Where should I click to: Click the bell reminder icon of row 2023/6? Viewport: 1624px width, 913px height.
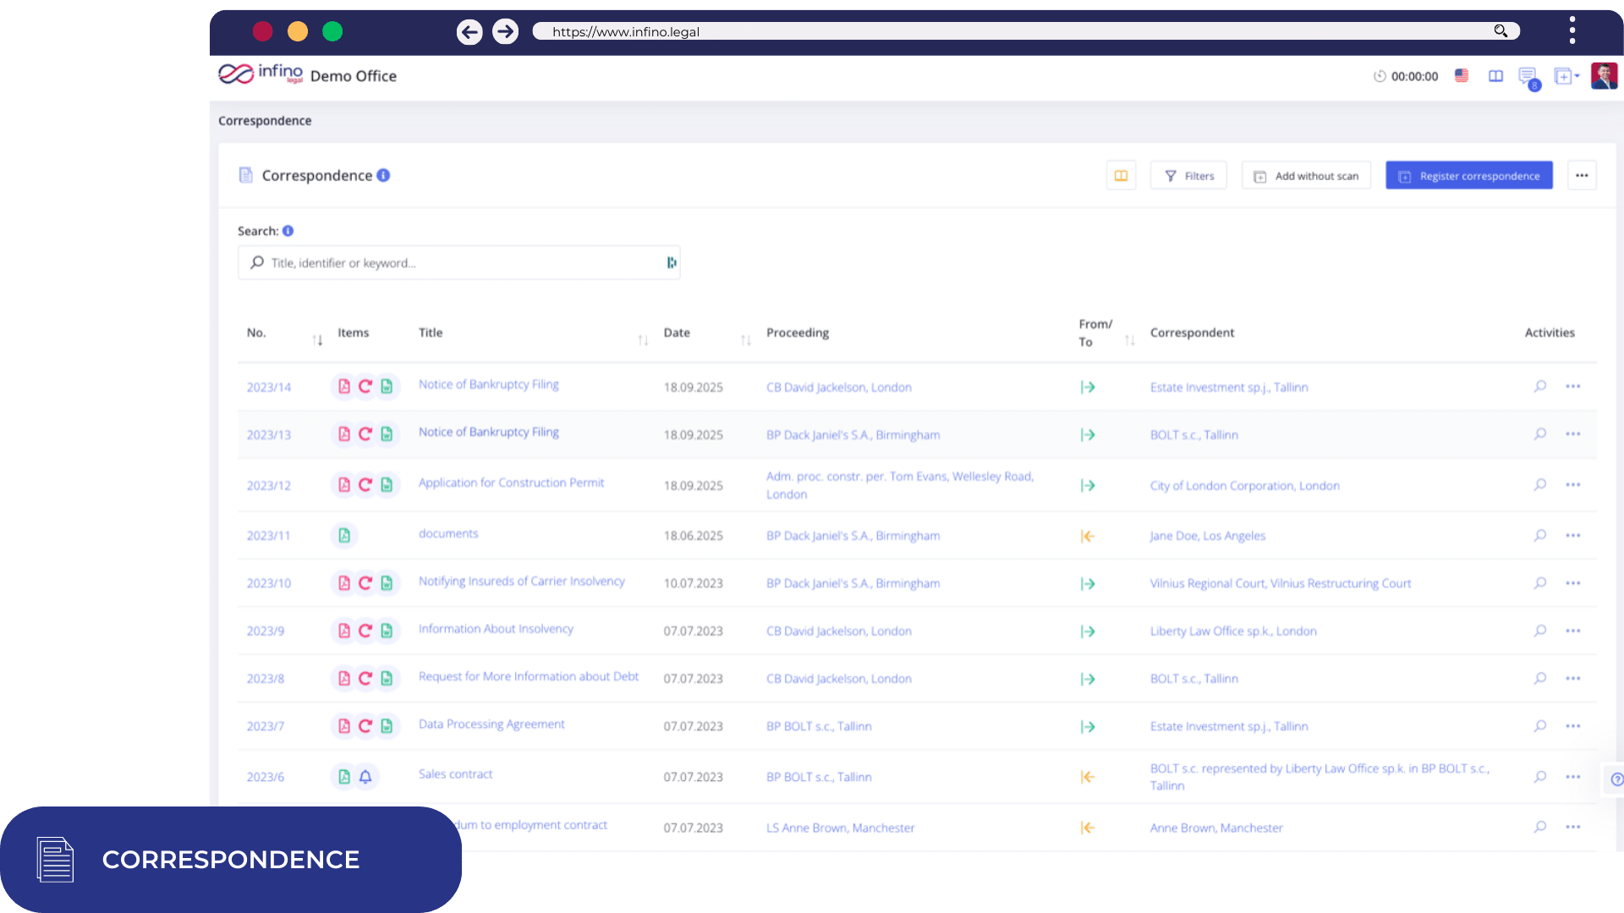point(365,776)
